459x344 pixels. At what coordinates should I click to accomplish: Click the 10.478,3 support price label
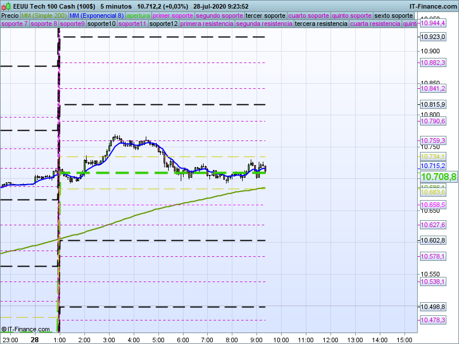coord(433,320)
